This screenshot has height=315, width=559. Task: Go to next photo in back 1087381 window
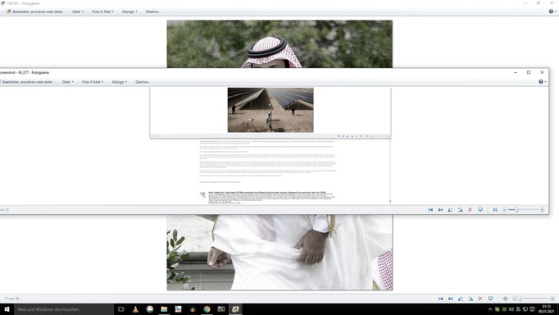pyautogui.click(x=451, y=299)
